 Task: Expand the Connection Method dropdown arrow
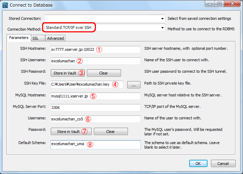pyautogui.click(x=162, y=28)
